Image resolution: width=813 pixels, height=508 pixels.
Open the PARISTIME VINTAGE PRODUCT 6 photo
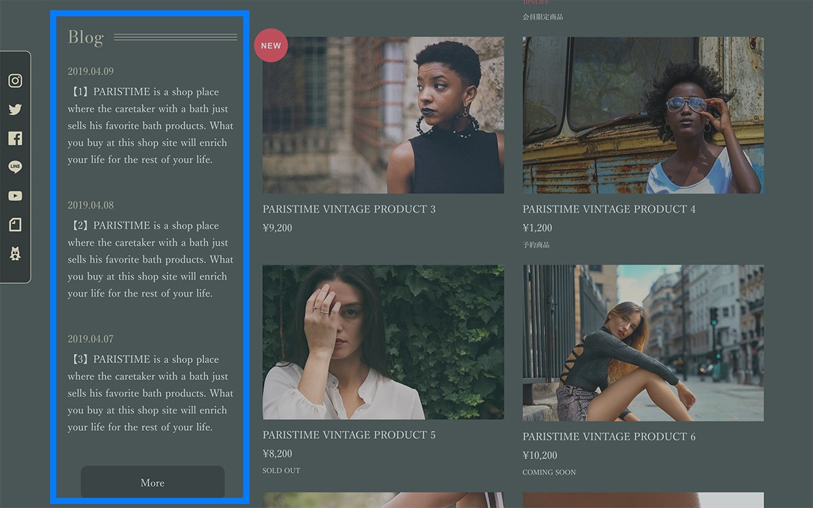click(643, 343)
